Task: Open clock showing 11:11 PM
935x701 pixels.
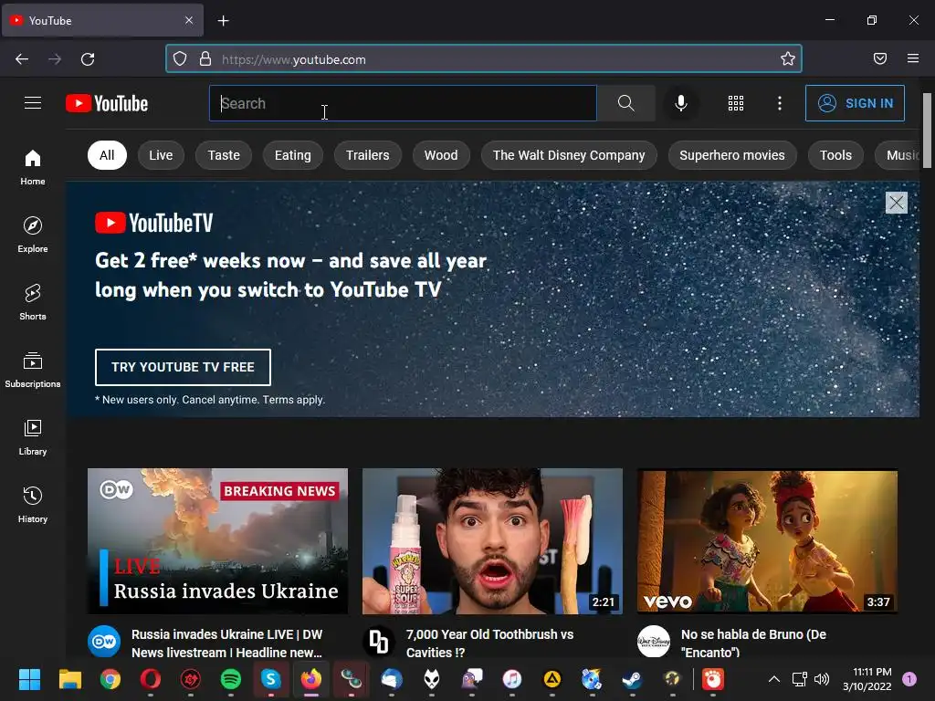Action: pos(867,679)
